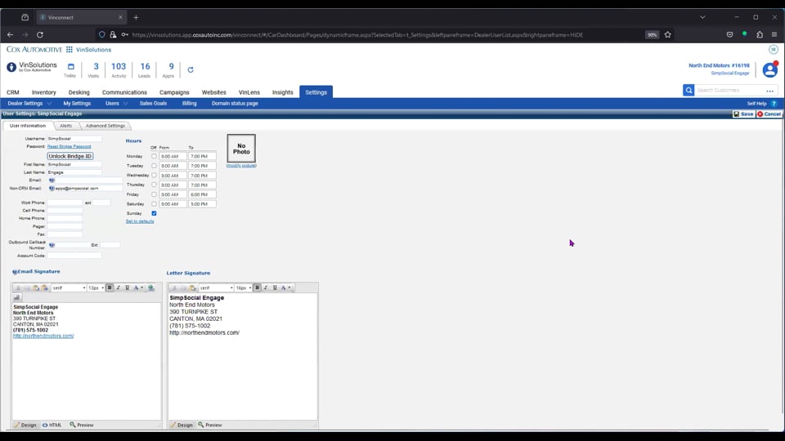Insert hyperlink in Email Signature editor
Image resolution: width=785 pixels, height=441 pixels.
151,287
